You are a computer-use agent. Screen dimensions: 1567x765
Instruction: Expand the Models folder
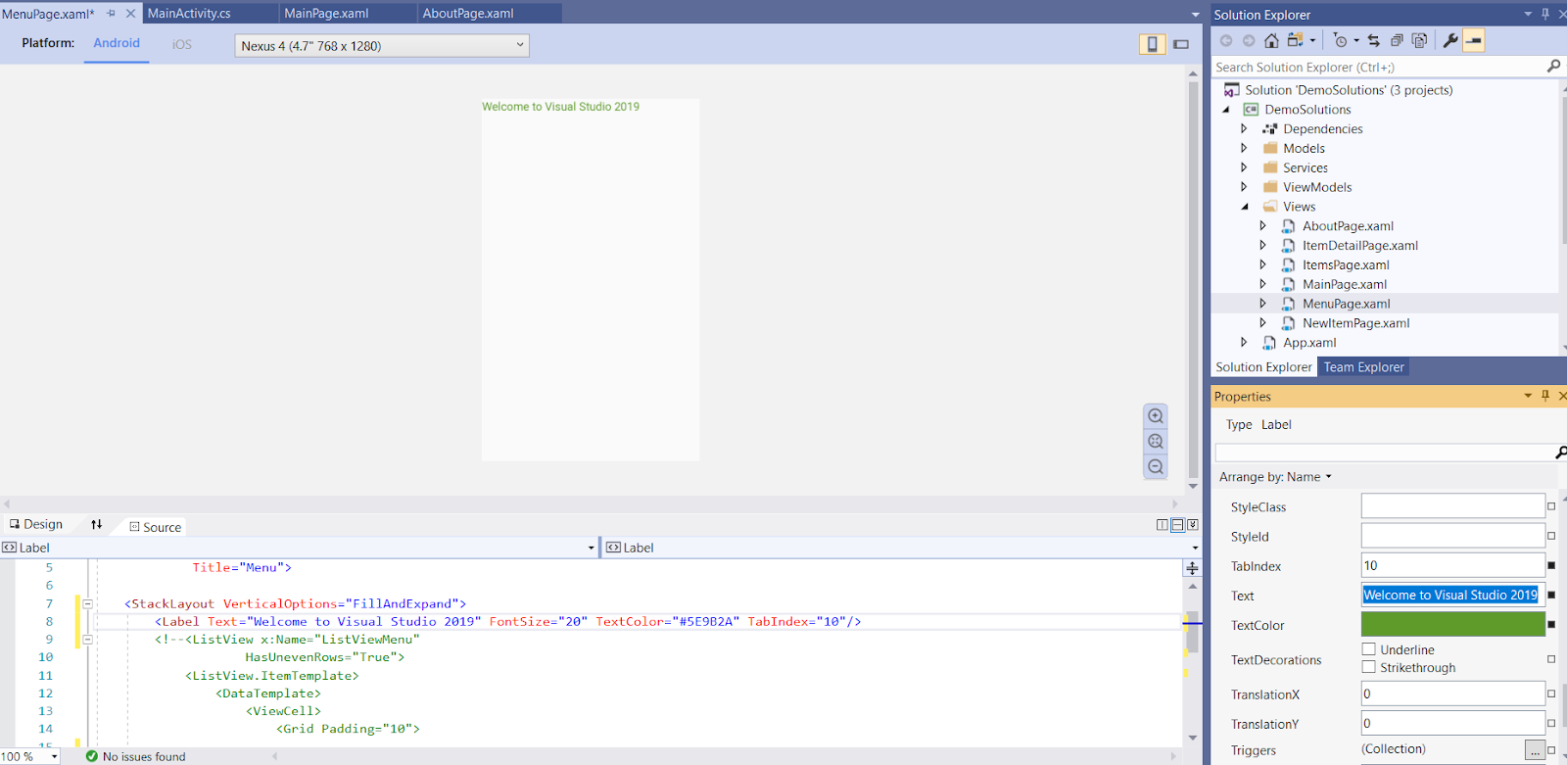(1244, 148)
